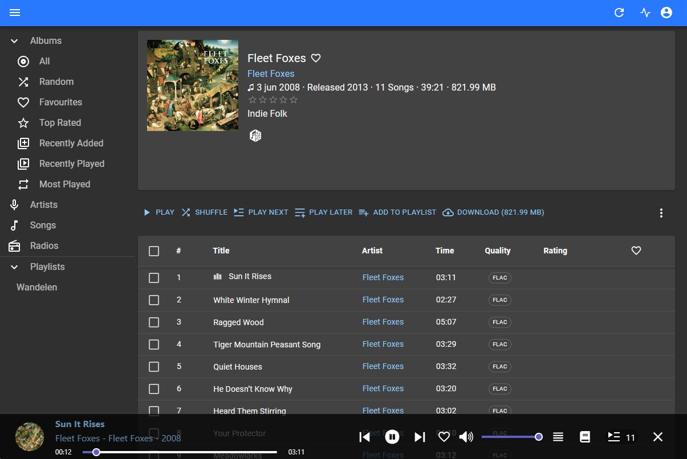Click the Recently Played icon
Screen dimensions: 687x459
tap(23, 164)
